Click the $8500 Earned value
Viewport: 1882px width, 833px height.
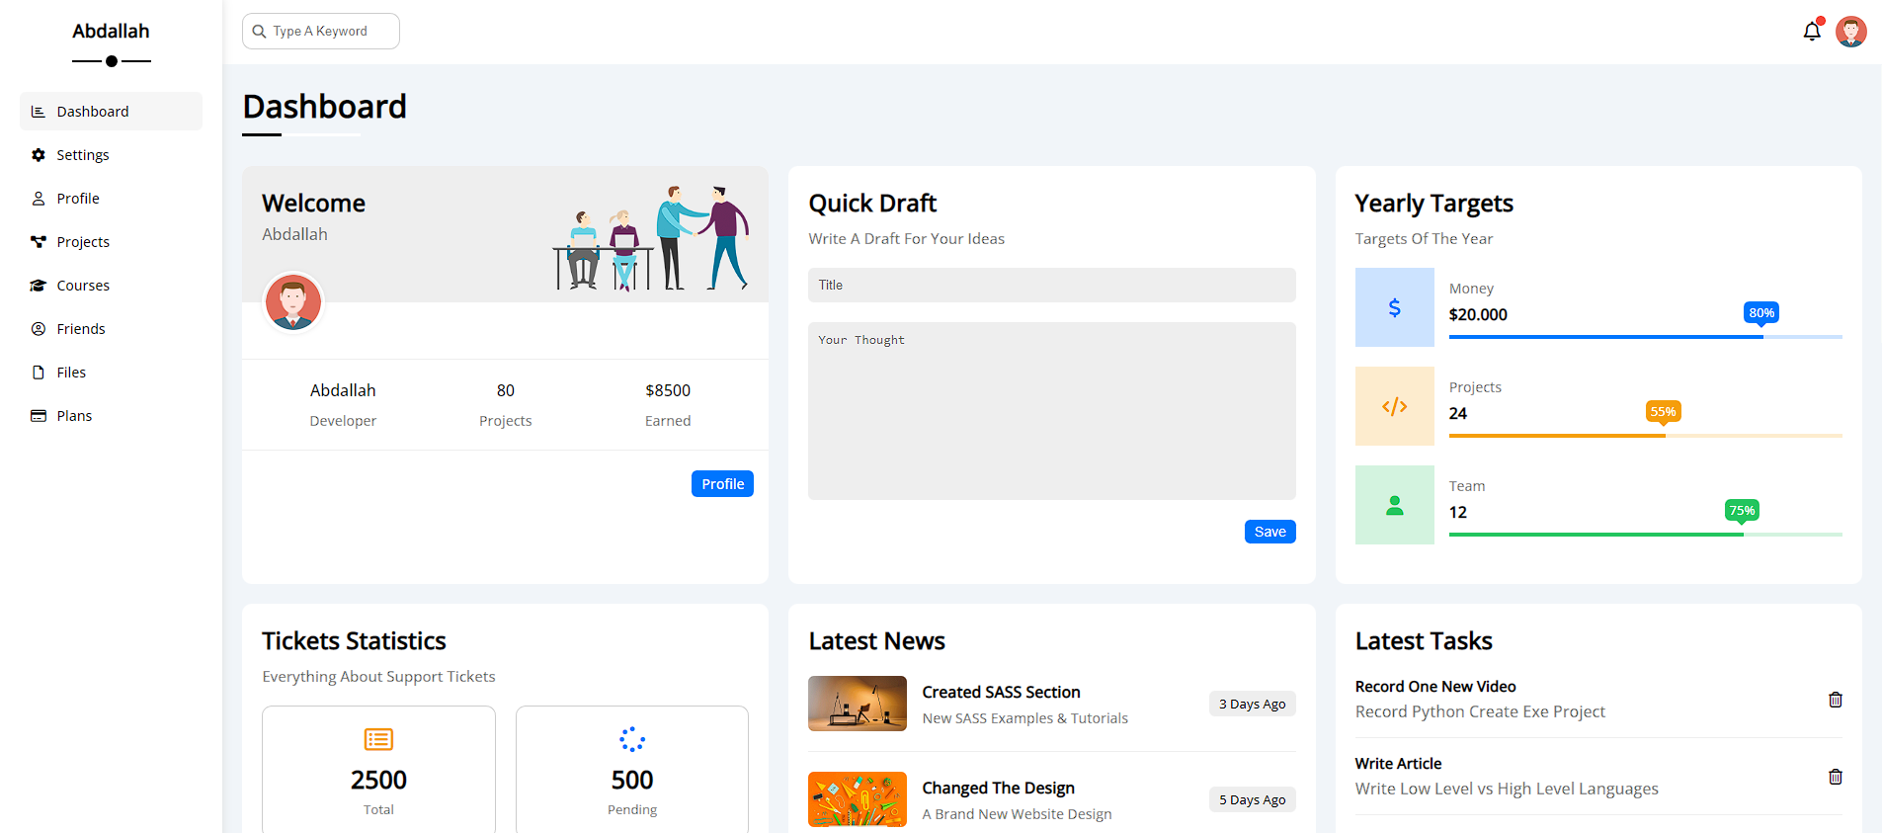click(668, 390)
